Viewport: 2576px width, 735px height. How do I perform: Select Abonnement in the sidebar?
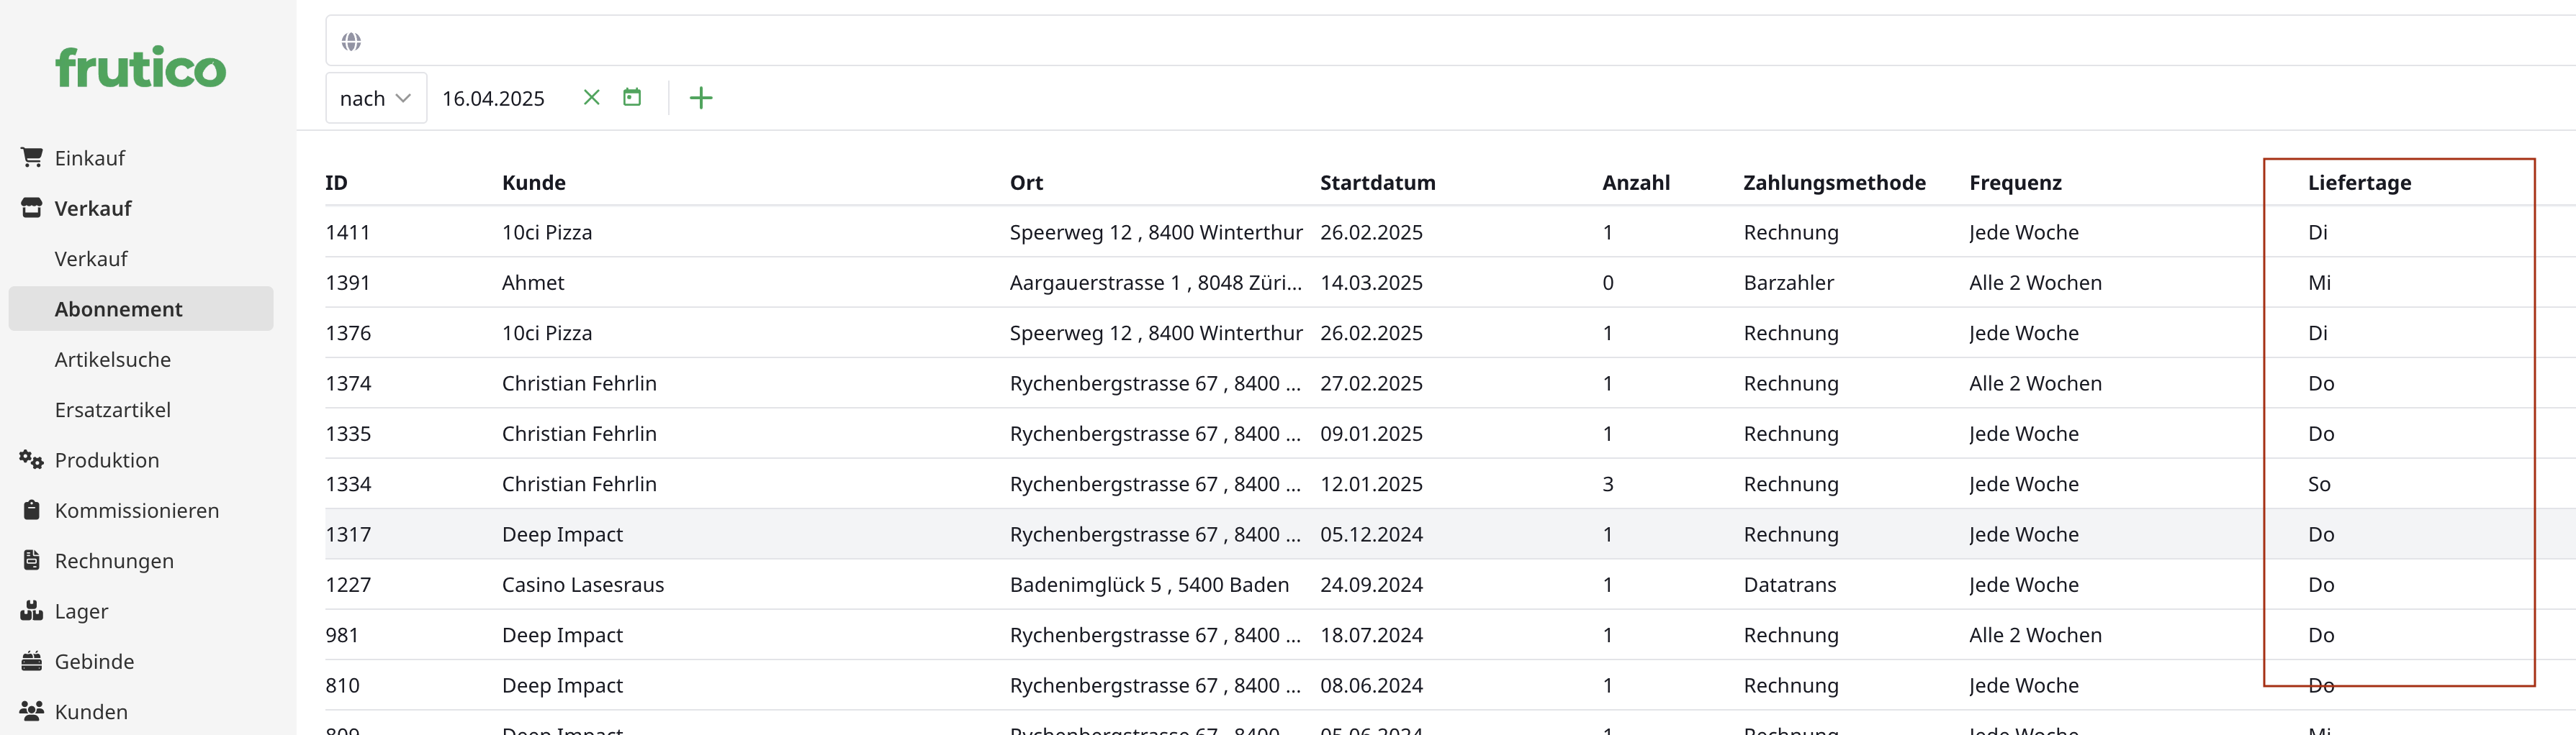[x=119, y=309]
